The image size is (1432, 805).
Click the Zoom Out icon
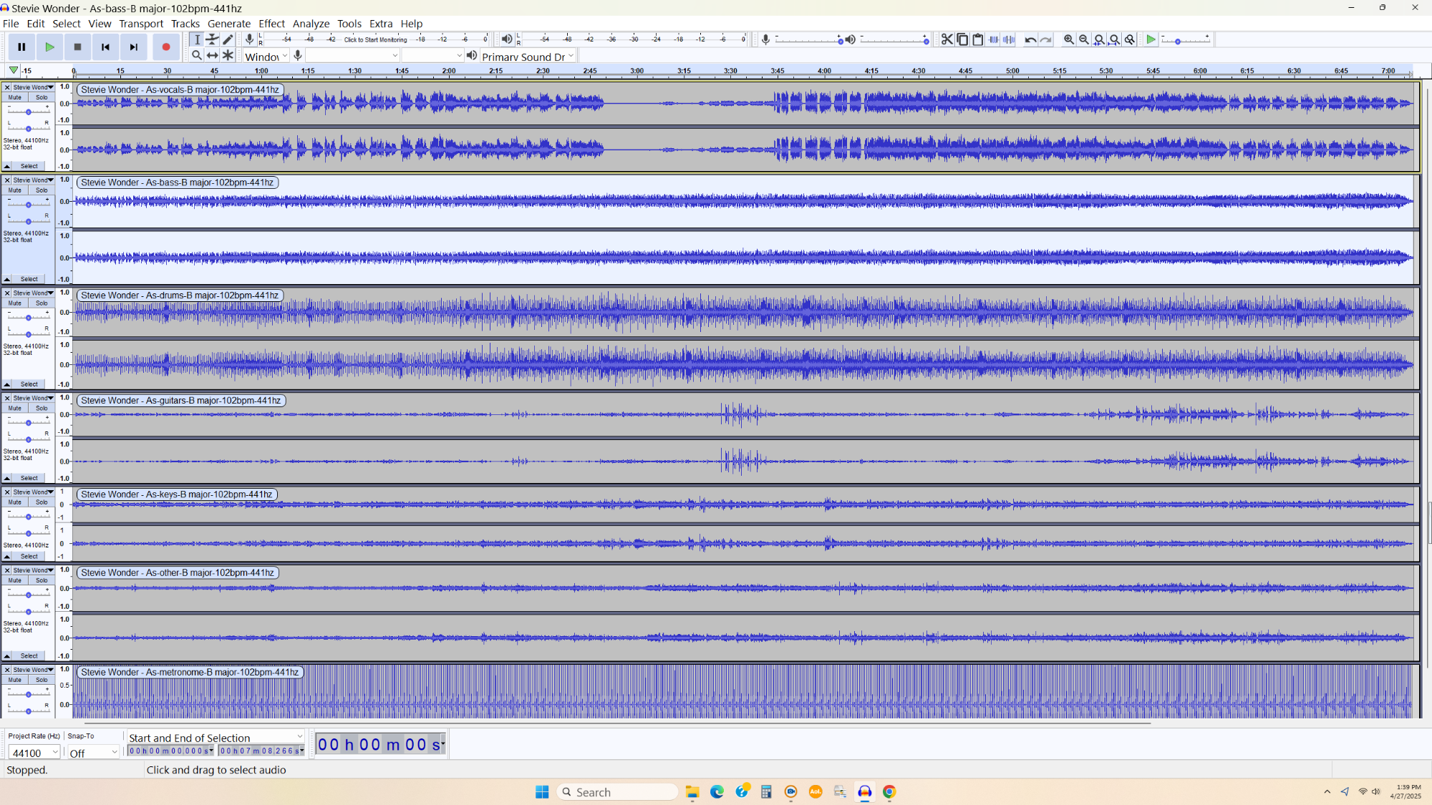[x=1084, y=39]
